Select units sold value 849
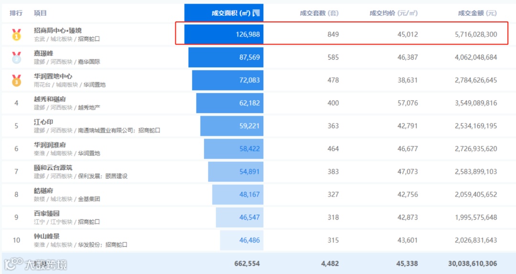 (x=333, y=34)
